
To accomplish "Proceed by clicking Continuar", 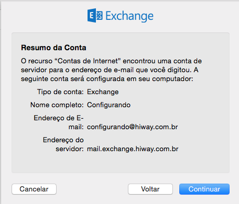I will point(204,189).
